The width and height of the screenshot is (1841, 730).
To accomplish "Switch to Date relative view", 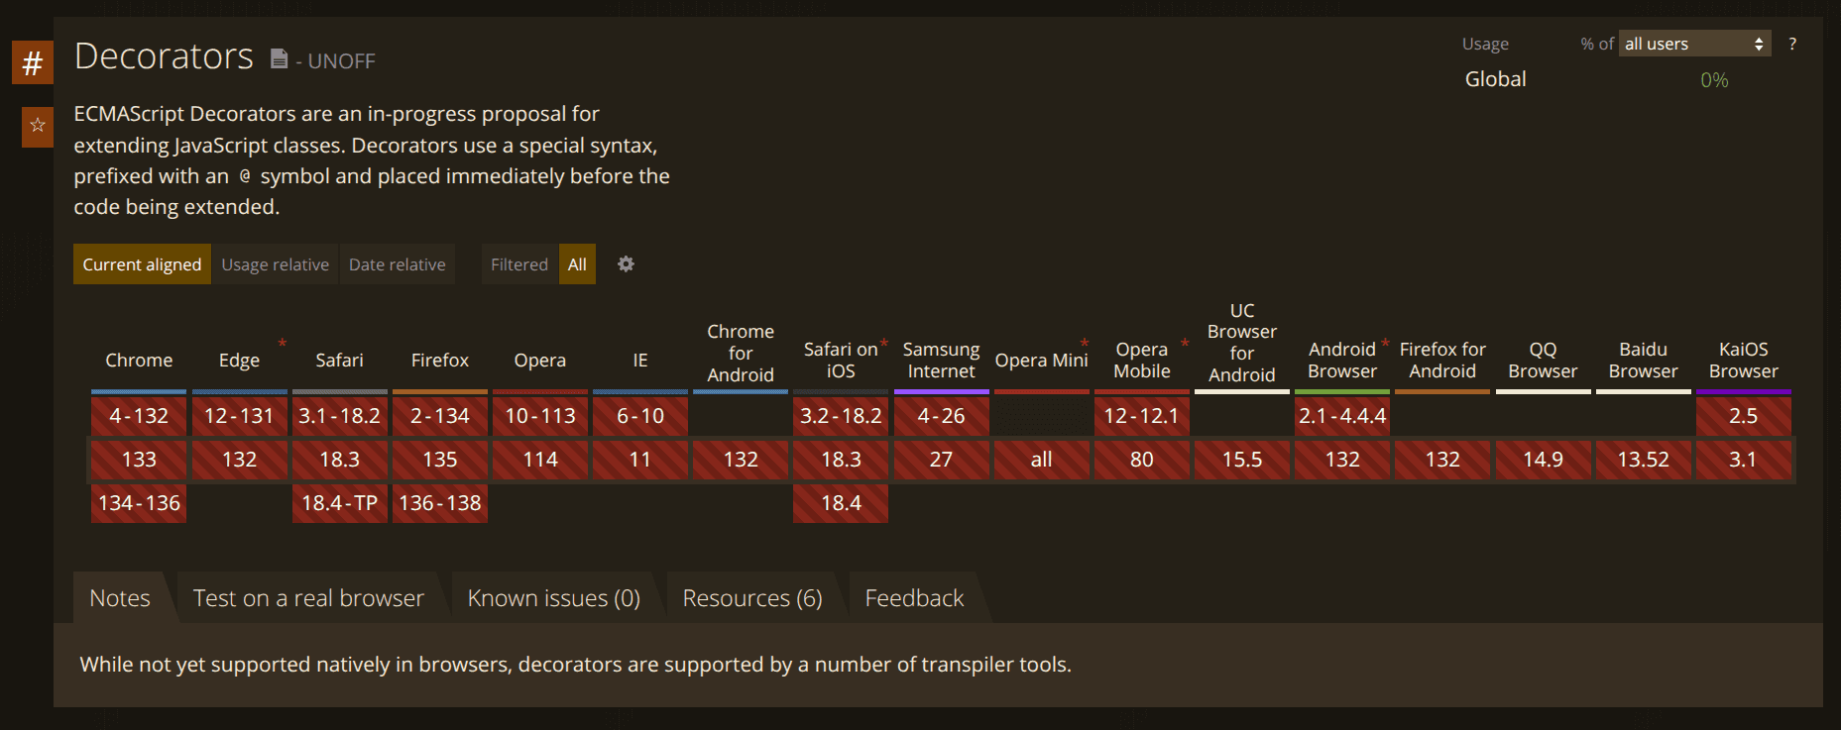I will click(397, 264).
